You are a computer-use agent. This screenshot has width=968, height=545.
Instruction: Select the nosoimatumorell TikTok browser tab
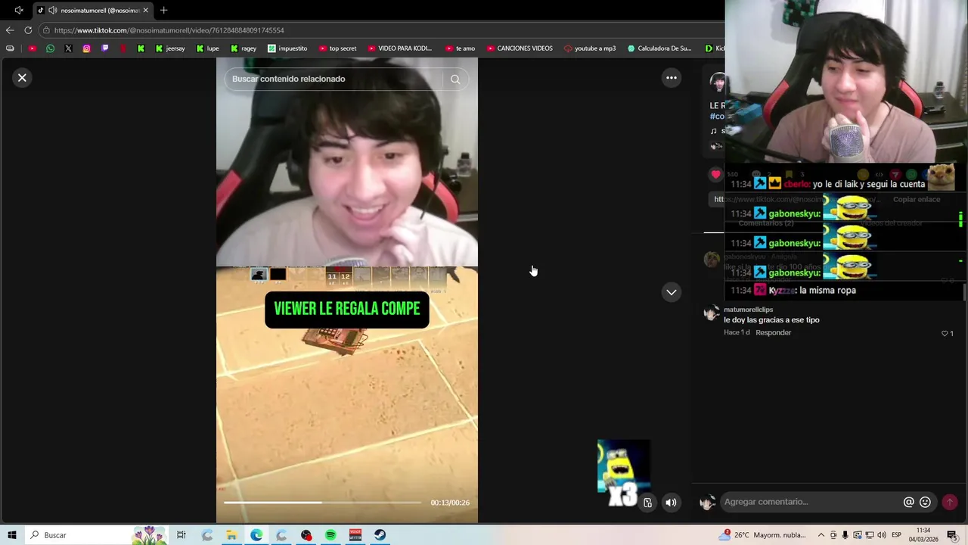click(x=93, y=11)
